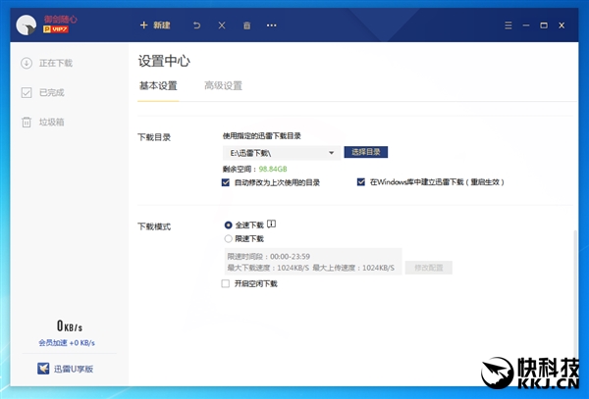Viewport: 589px width, 399px height.
Task: Click the username next to the avatar
Action: (x=61, y=20)
